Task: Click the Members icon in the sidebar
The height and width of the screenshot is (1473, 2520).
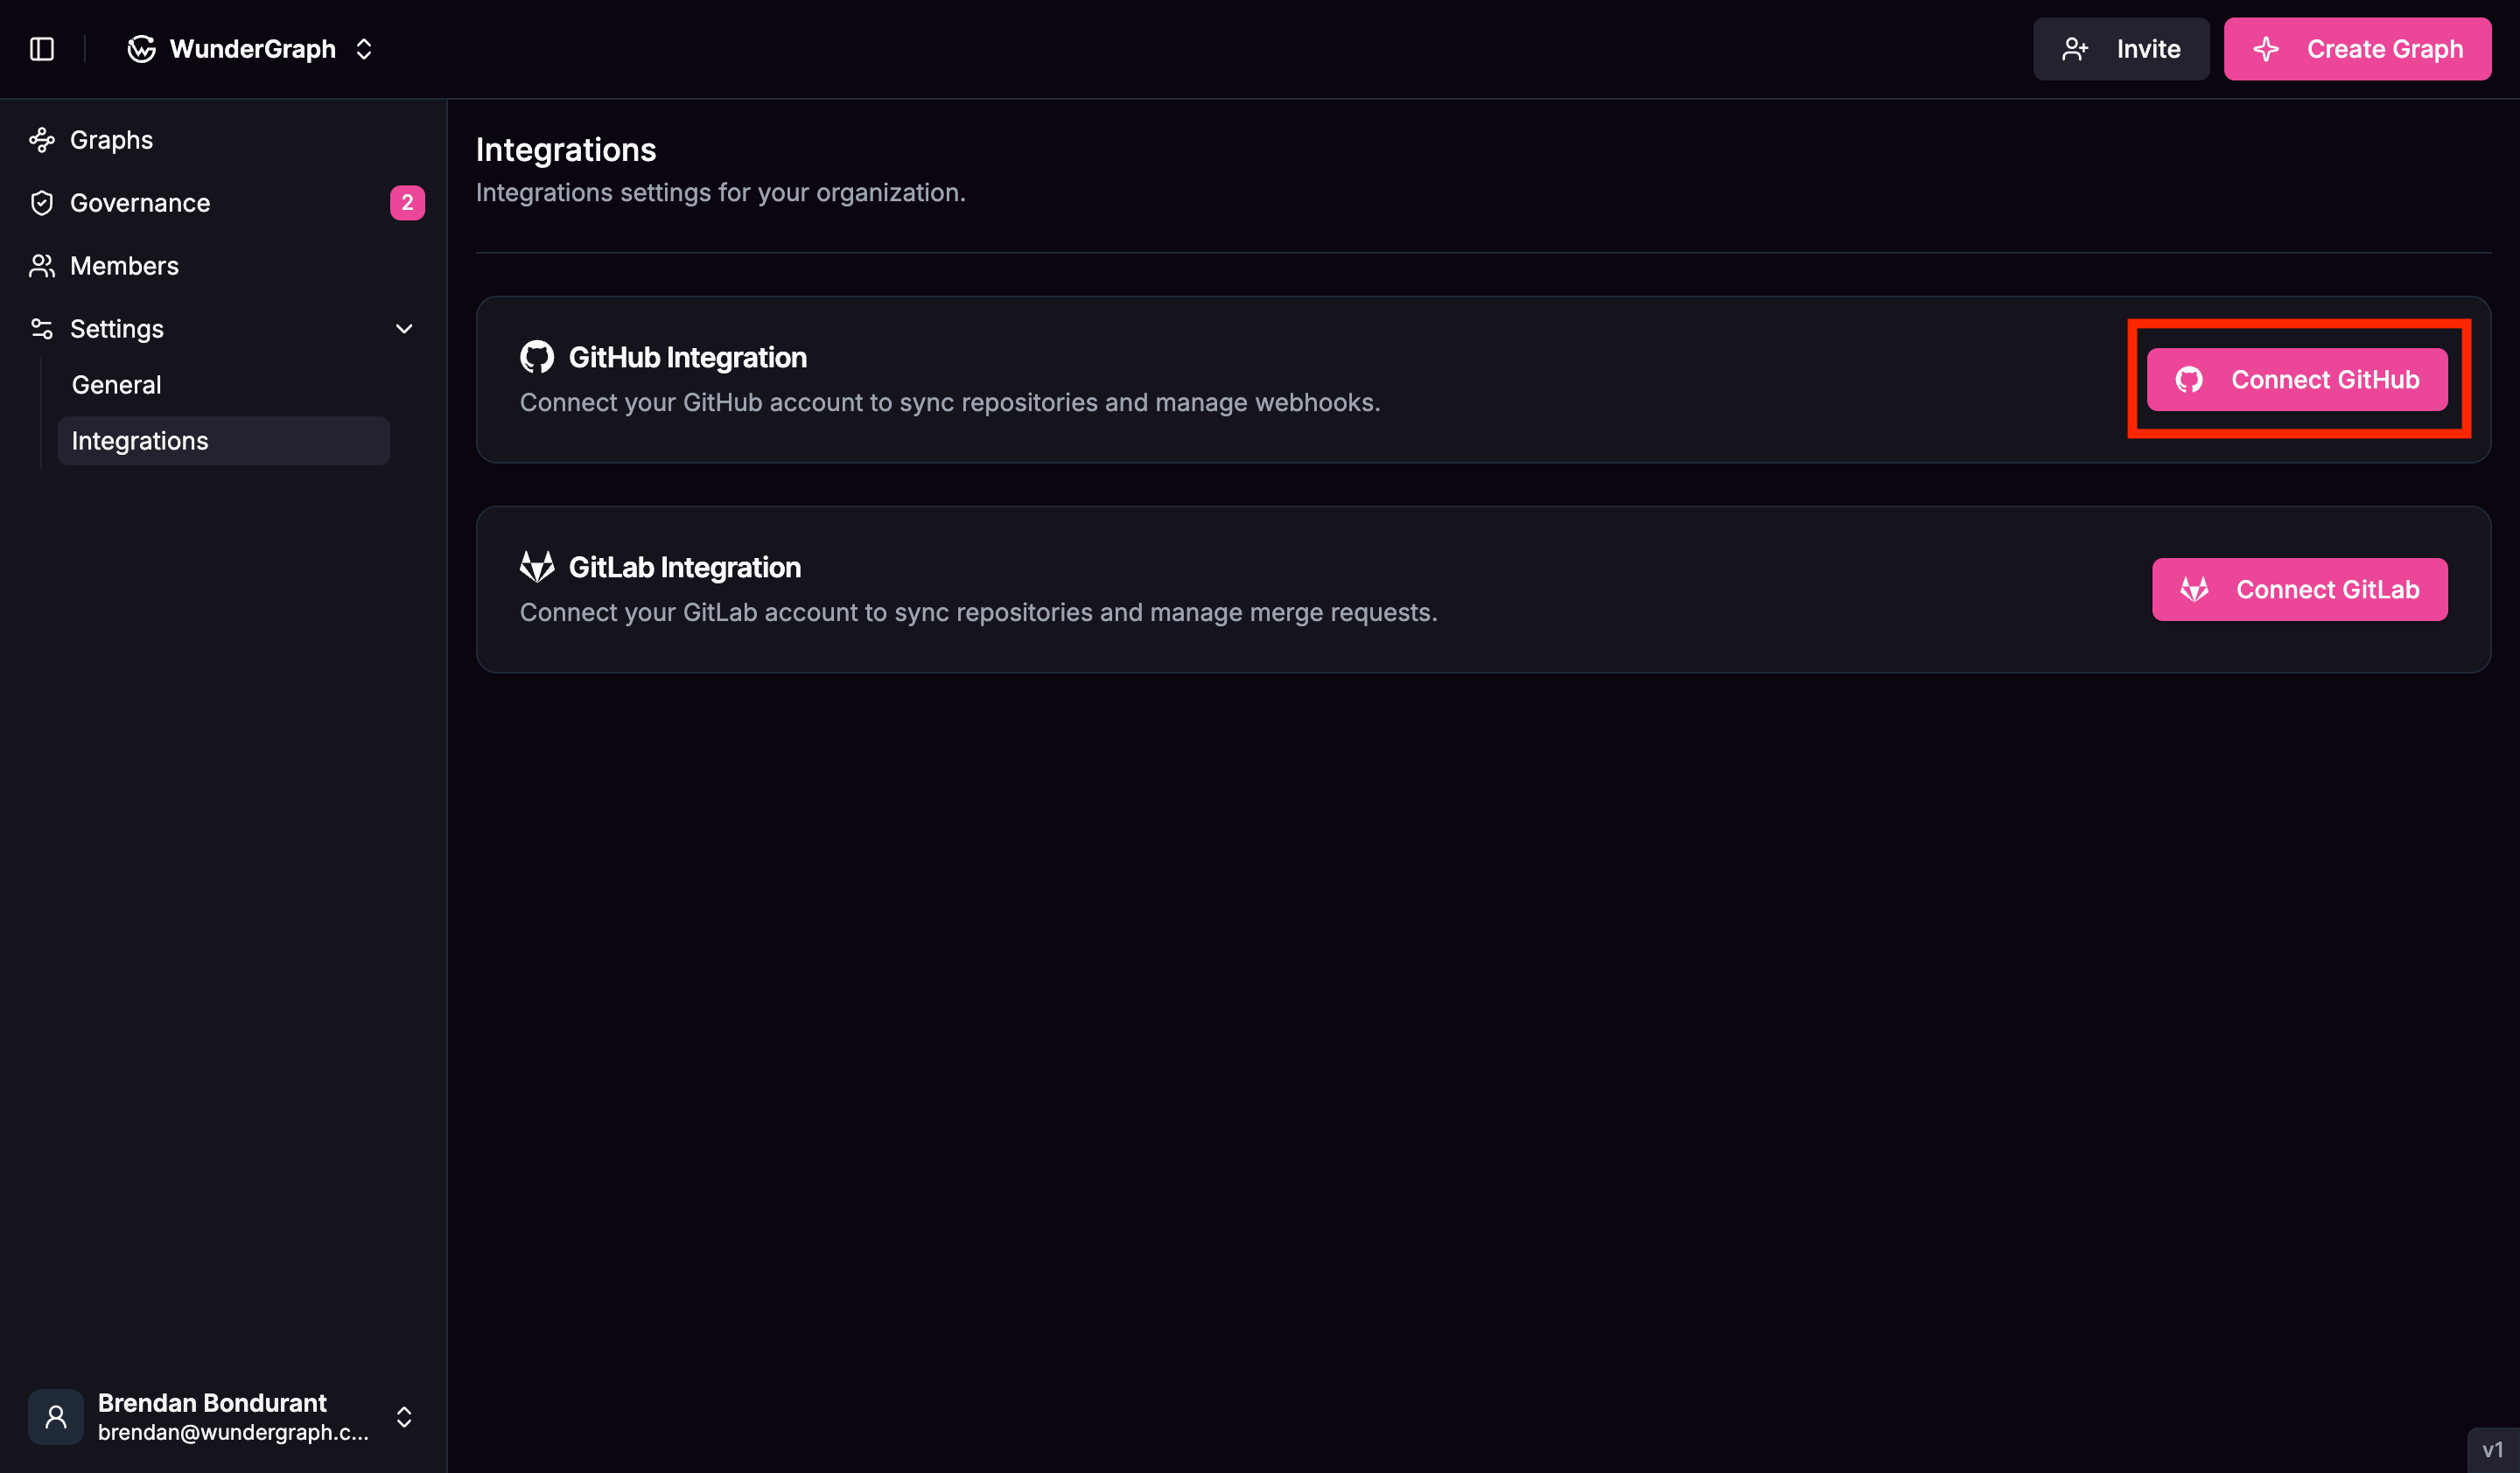Action: (x=41, y=265)
